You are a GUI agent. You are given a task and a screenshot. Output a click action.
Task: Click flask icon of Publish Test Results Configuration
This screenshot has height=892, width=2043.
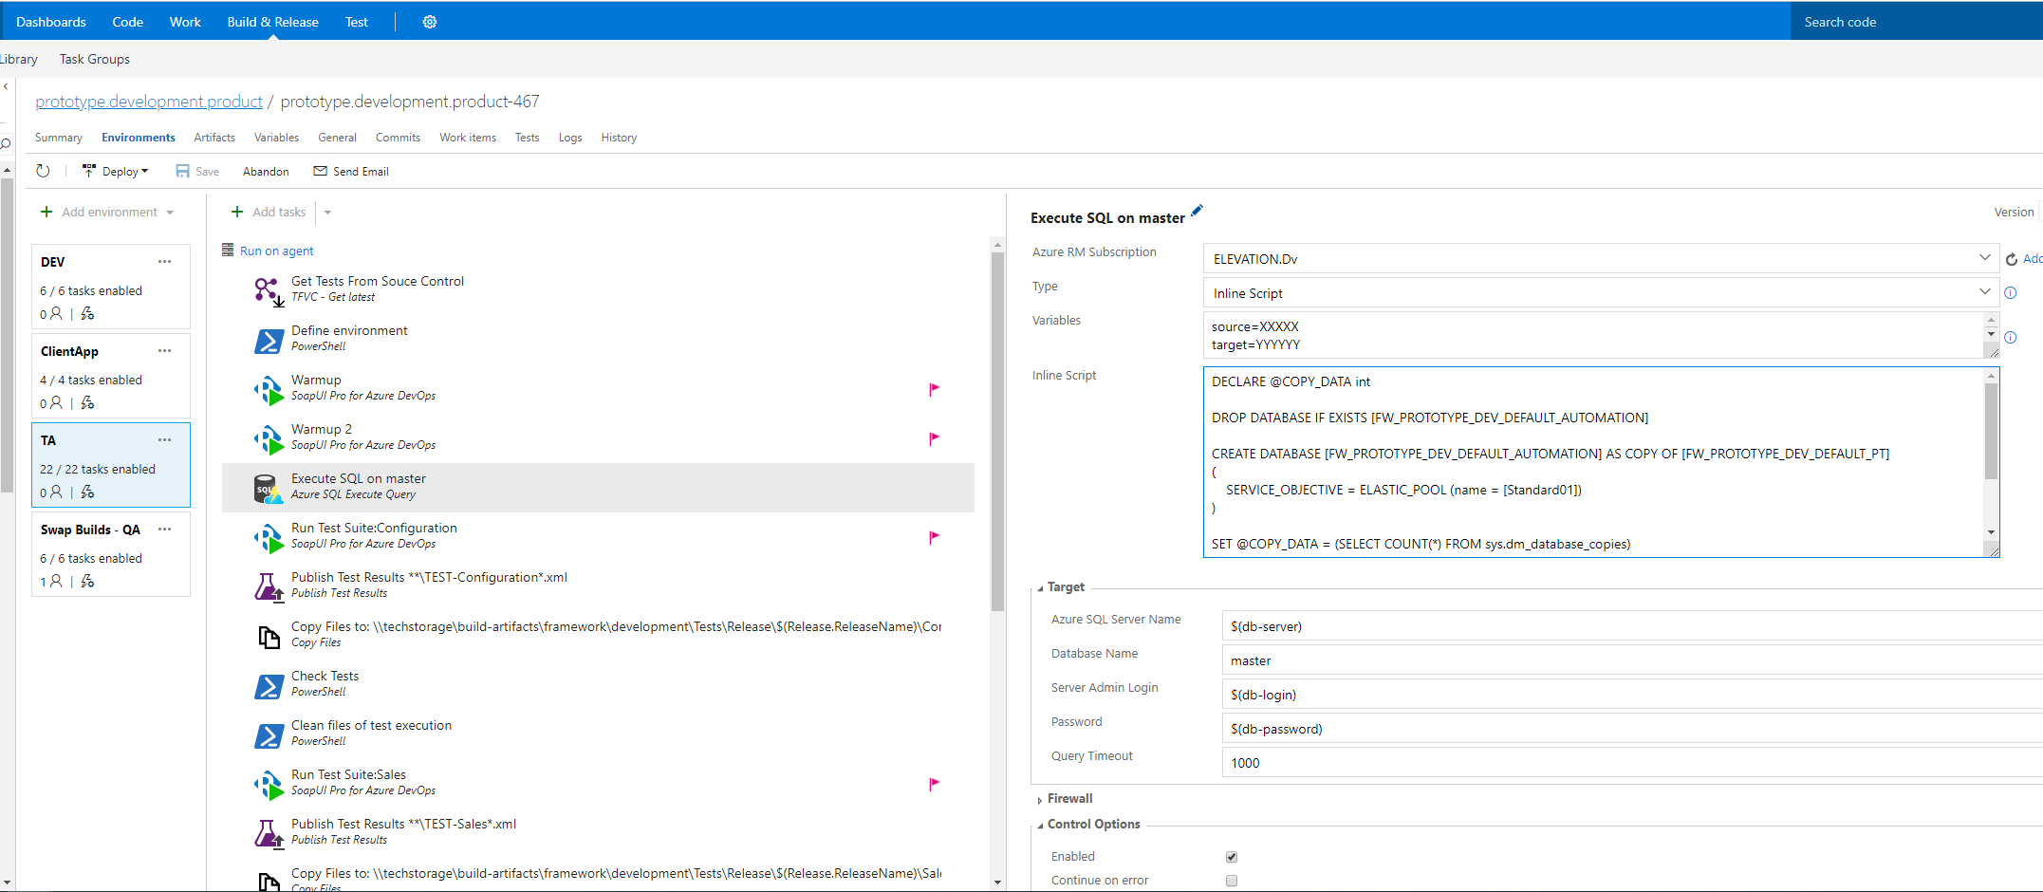[269, 586]
